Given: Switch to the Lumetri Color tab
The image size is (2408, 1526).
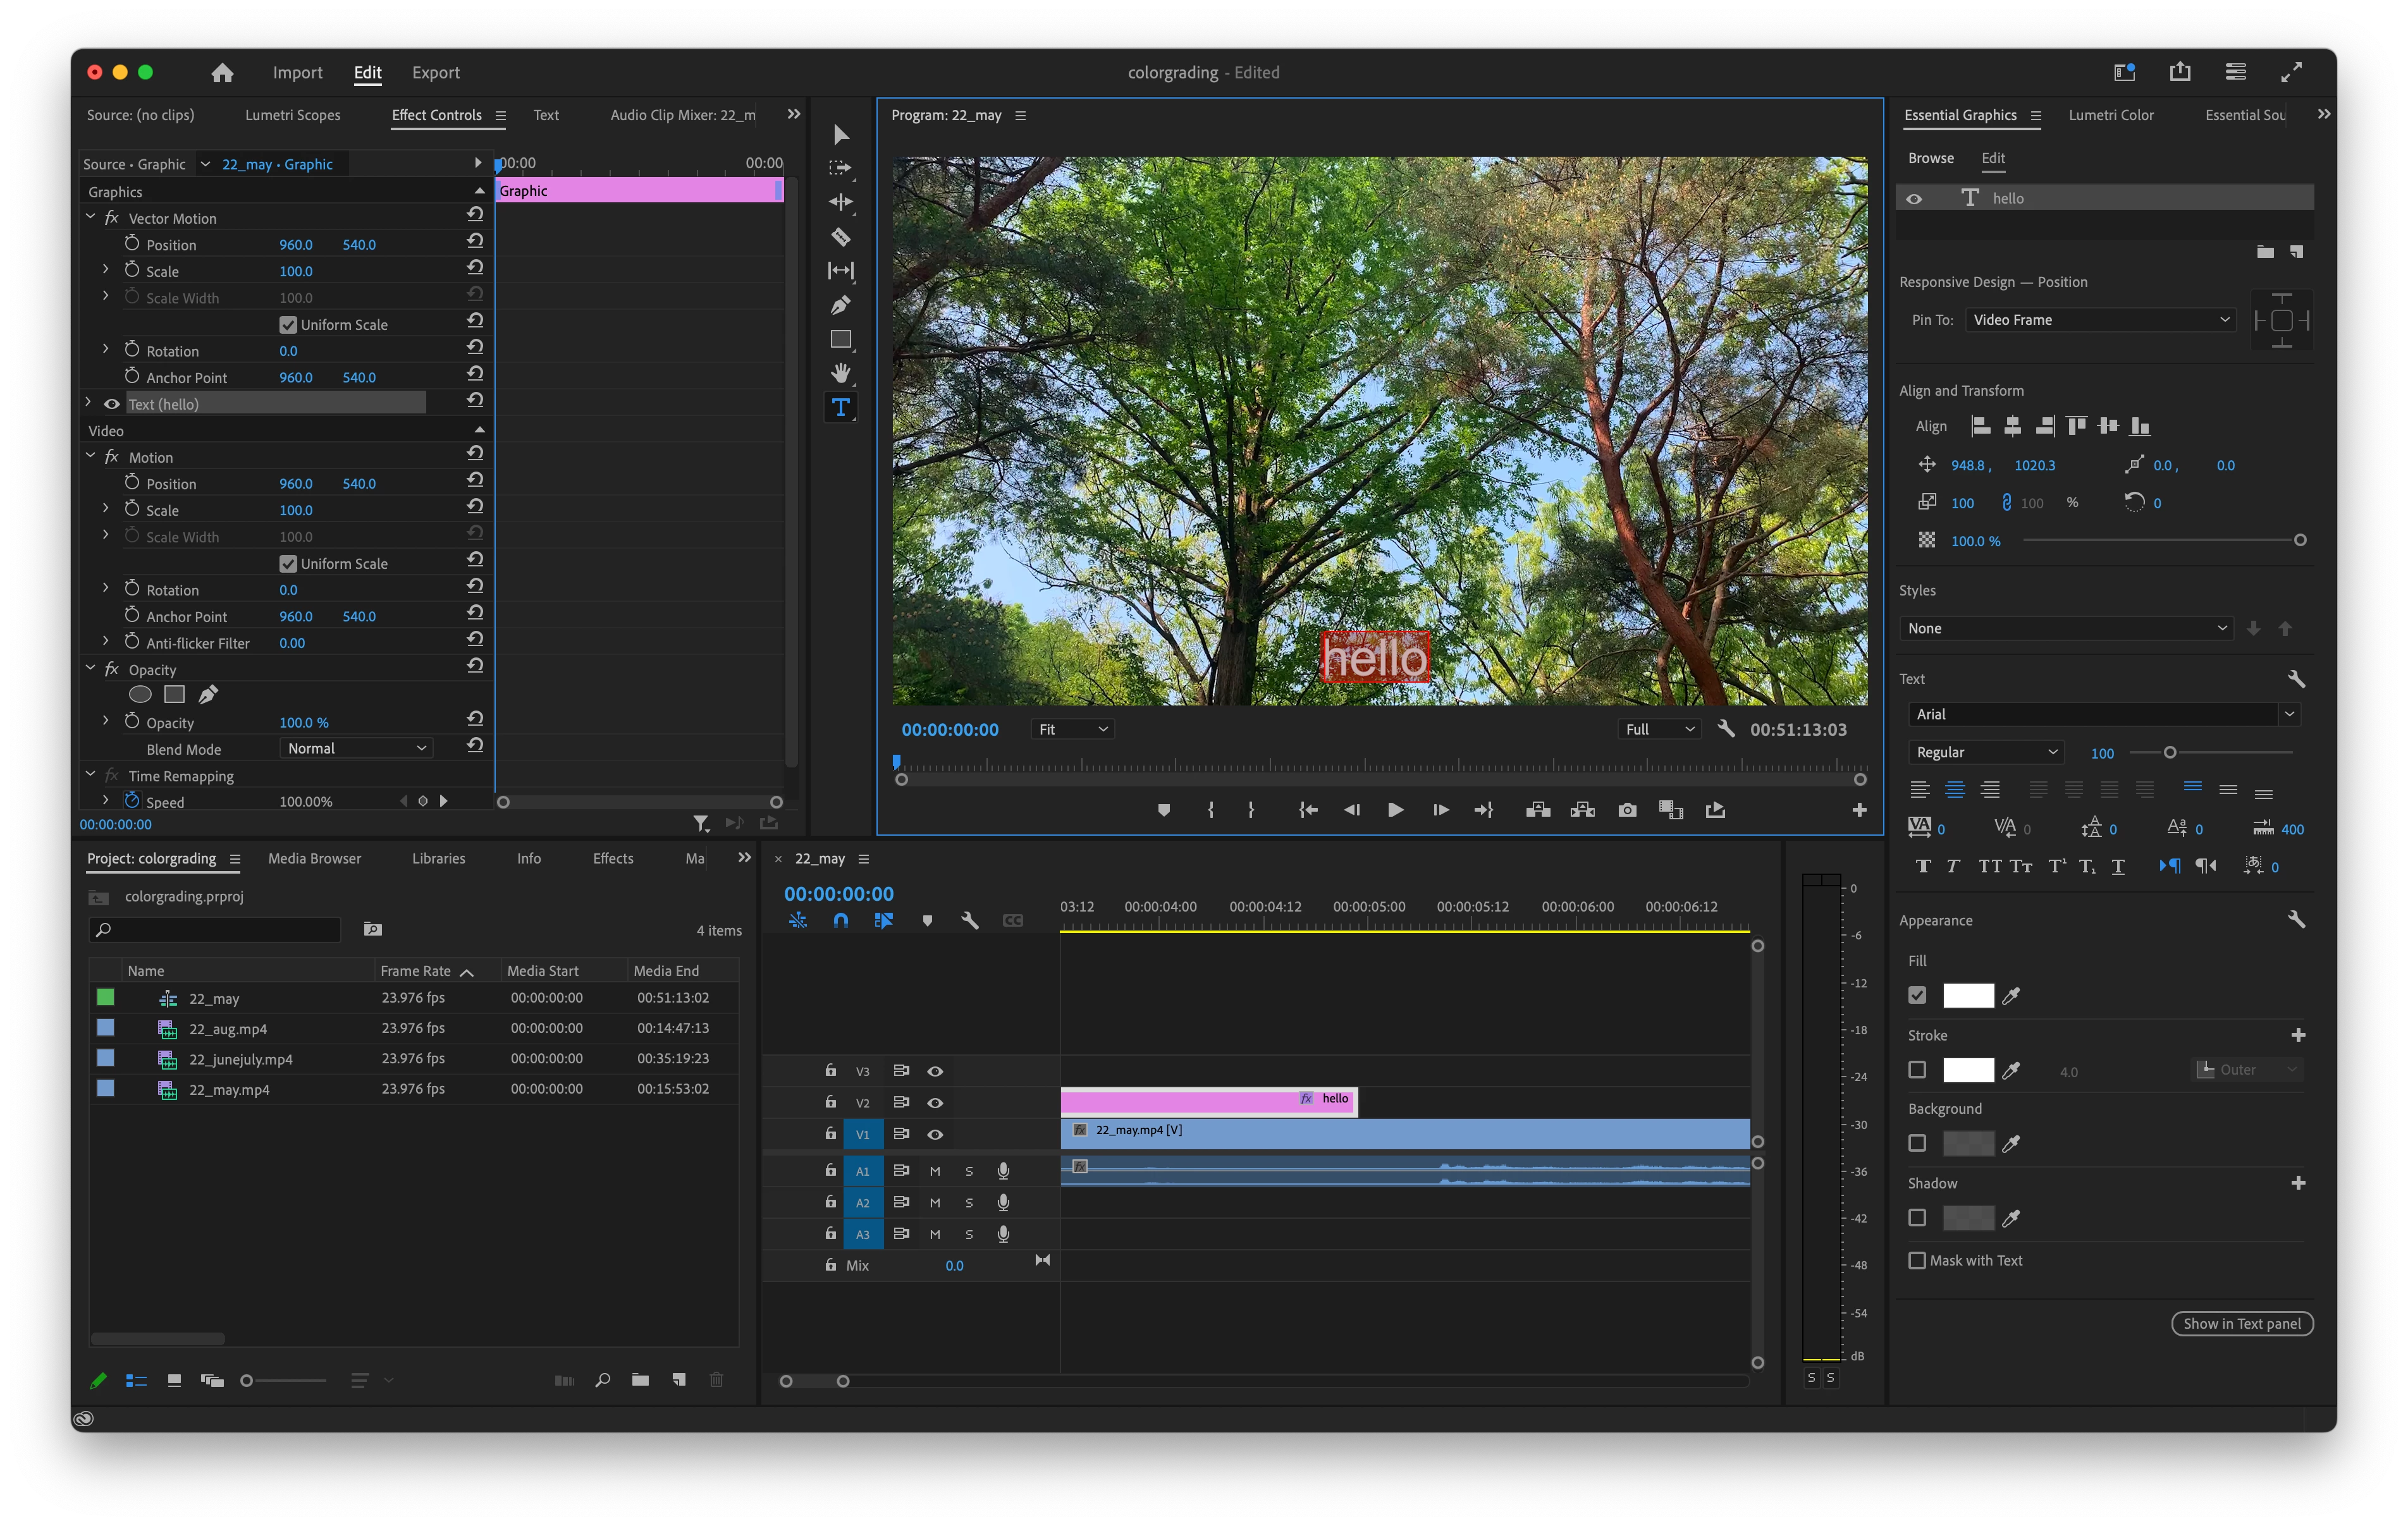Looking at the screenshot, I should coord(2110,115).
